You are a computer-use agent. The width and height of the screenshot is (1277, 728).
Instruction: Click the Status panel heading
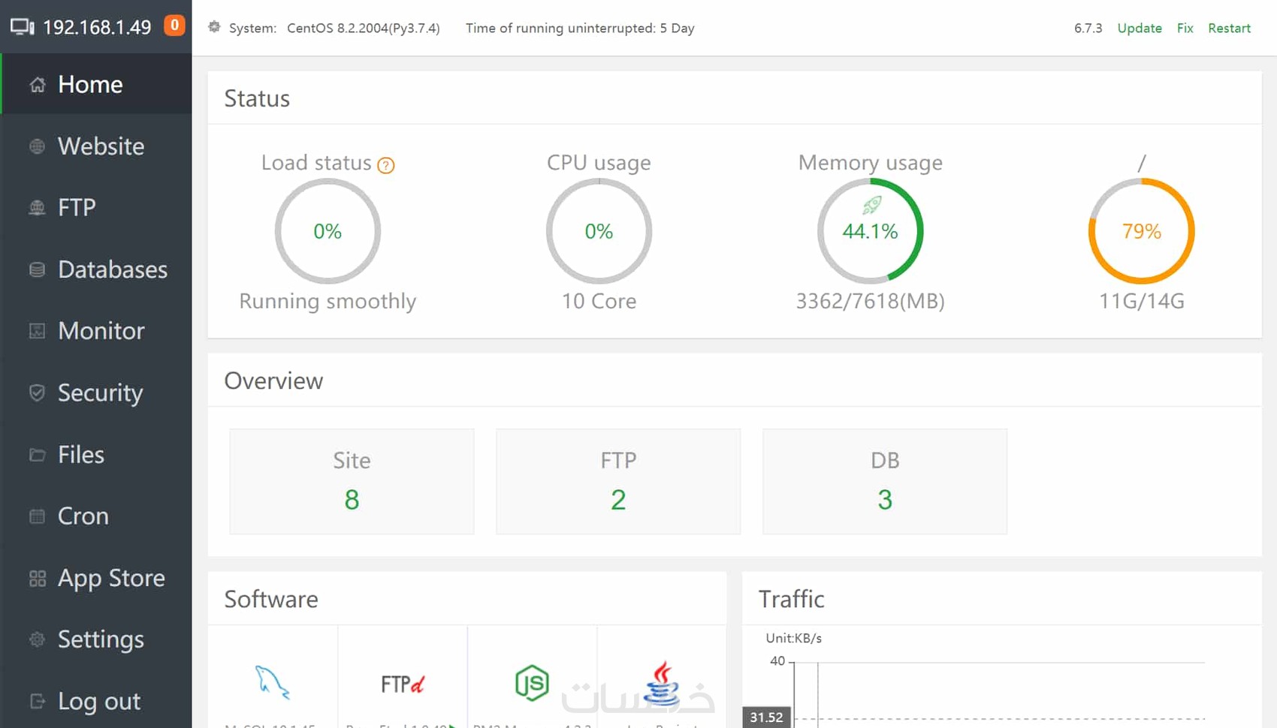tap(257, 98)
